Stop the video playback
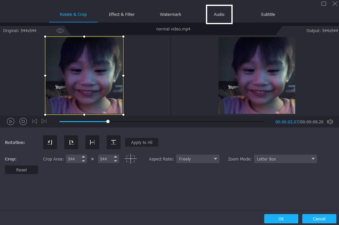This screenshot has width=339, height=225. coord(23,122)
